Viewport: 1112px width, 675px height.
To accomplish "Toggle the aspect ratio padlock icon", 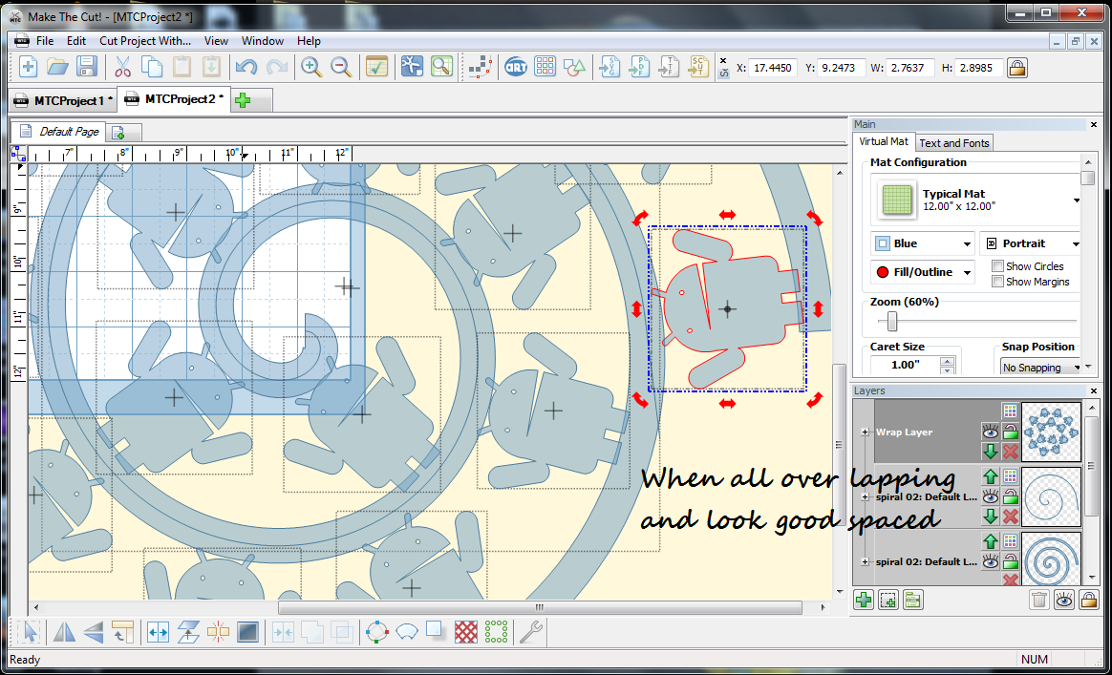I will pyautogui.click(x=1017, y=68).
